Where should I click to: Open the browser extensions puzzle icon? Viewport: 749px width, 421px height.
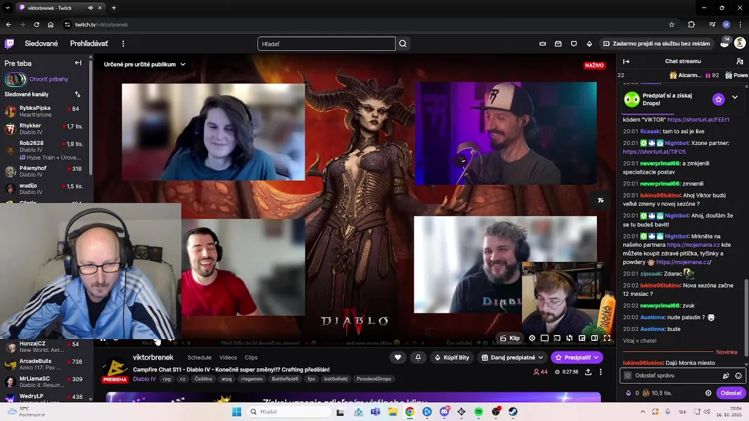[x=691, y=25]
